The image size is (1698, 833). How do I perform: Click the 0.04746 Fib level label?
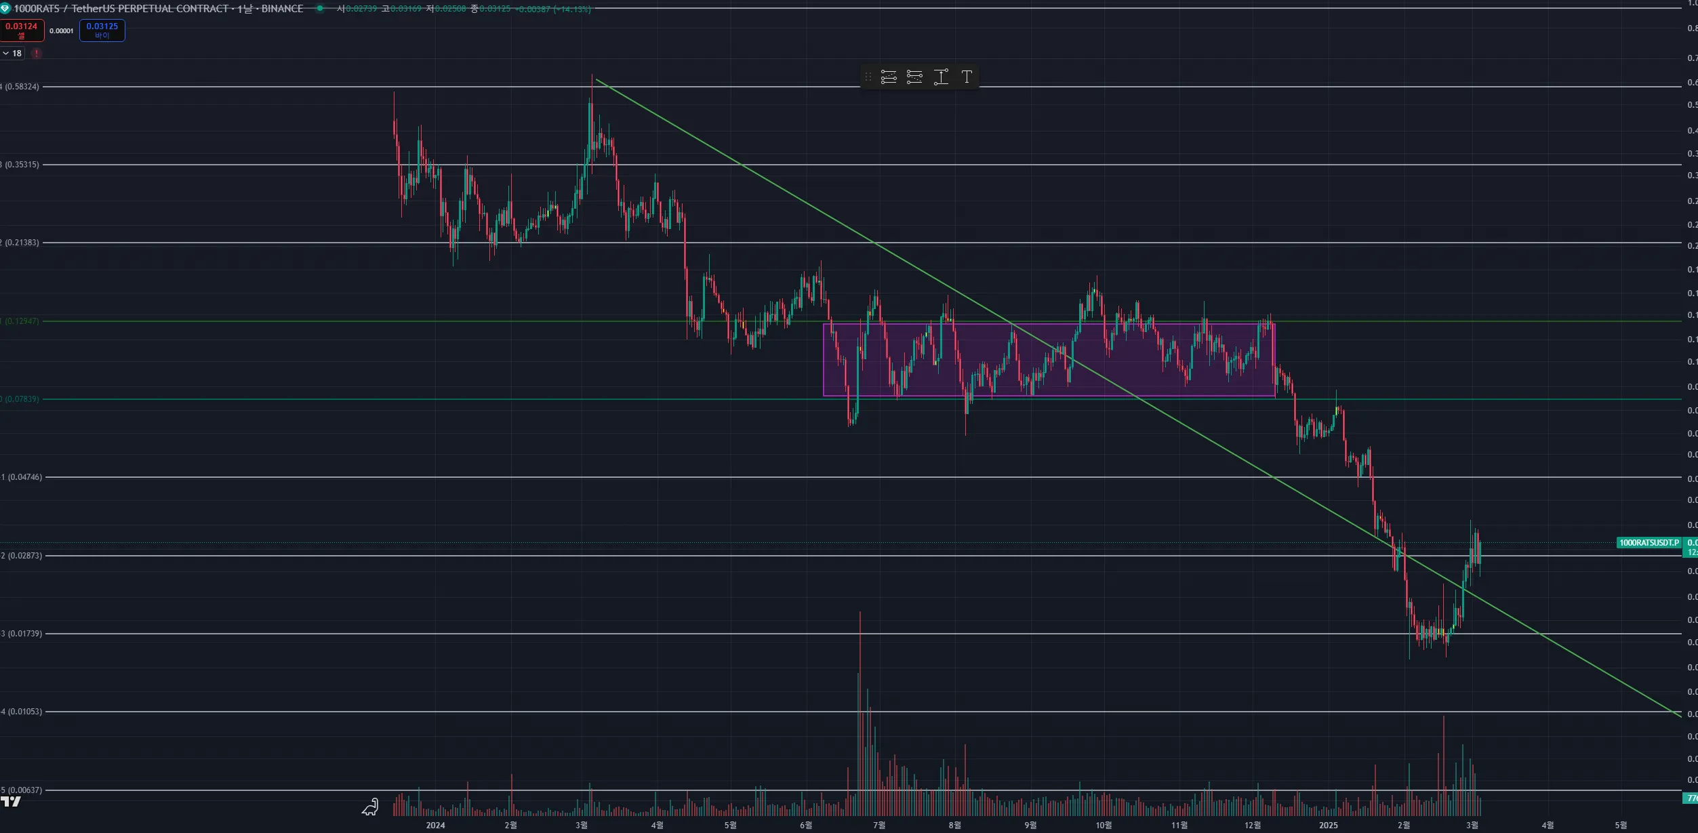22,477
